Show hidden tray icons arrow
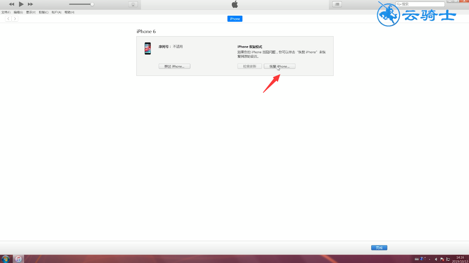Image resolution: width=469 pixels, height=263 pixels. click(x=430, y=260)
